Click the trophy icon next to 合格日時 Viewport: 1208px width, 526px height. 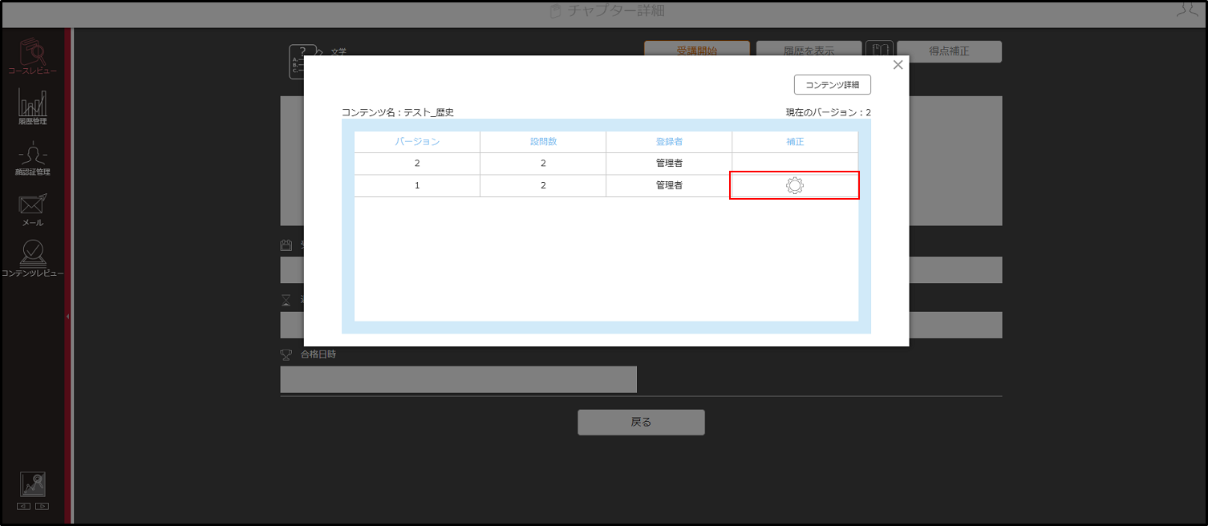pyautogui.click(x=285, y=354)
